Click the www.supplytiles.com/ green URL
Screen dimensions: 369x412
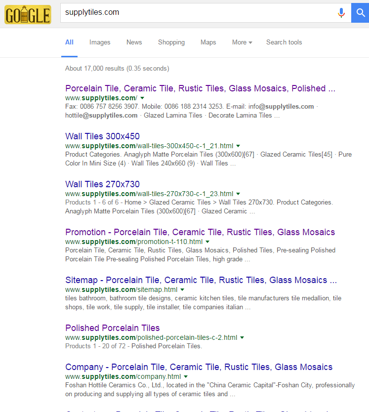101,98
